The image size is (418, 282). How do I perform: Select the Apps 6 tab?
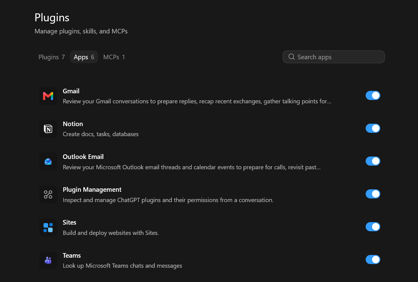(84, 57)
